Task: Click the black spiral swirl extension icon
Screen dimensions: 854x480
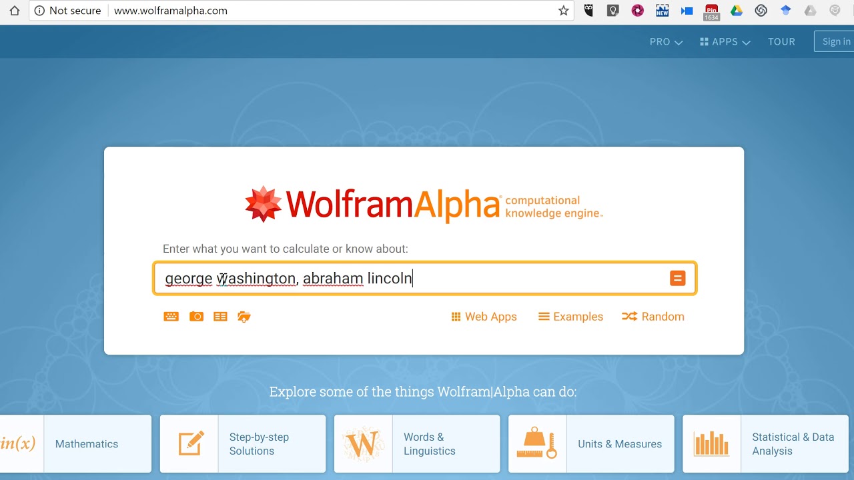Action: (x=761, y=11)
